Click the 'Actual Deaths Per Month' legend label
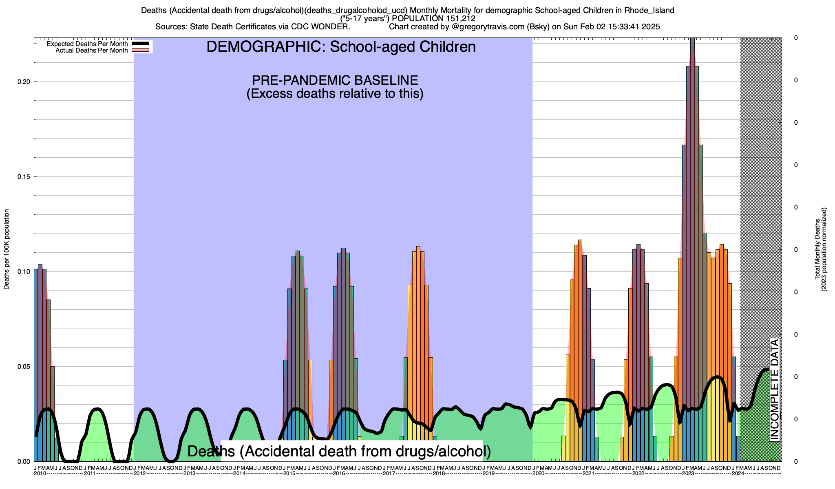835x489 pixels. 91,51
